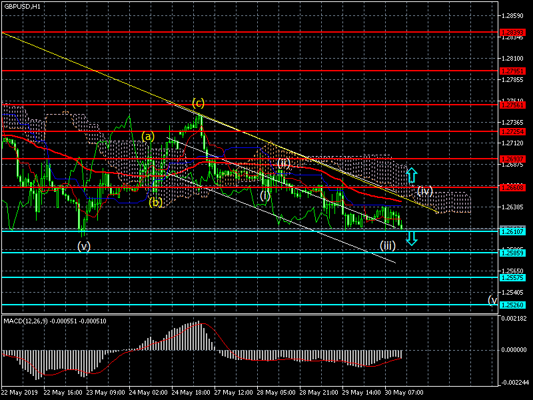The image size is (533, 400).
Task: Select the cyan 1.25260 price level tag
Action: pyautogui.click(x=514, y=305)
